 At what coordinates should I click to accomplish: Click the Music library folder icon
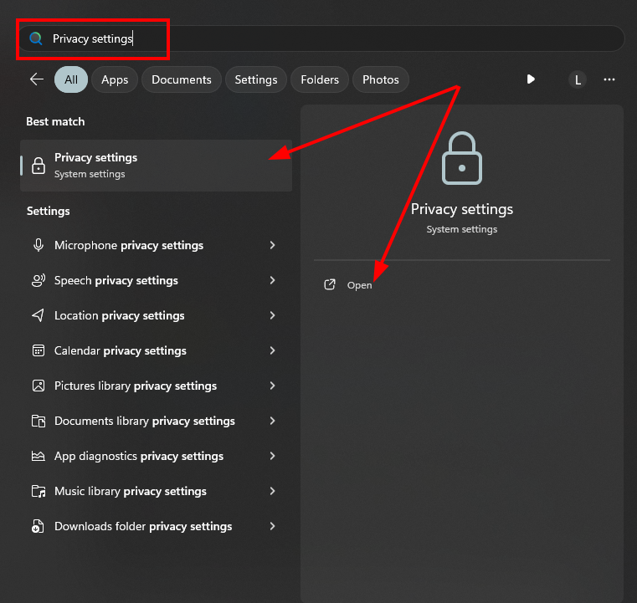click(x=38, y=491)
